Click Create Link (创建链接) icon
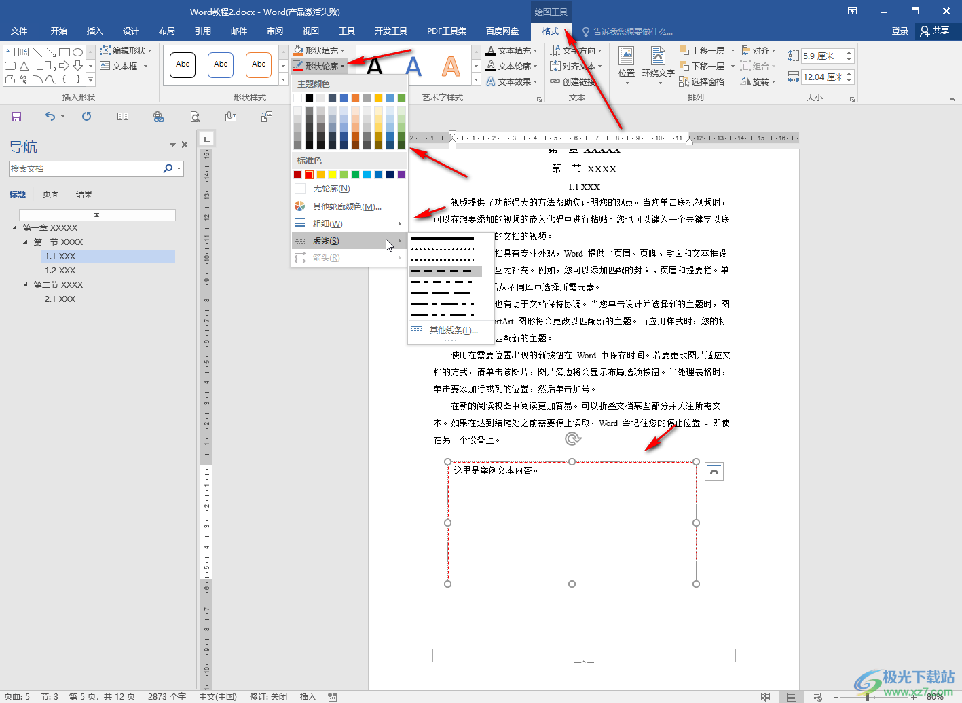 point(555,81)
